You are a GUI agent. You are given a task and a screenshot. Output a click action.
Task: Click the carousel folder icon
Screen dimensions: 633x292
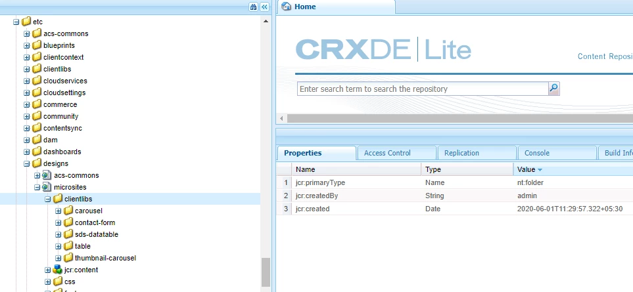(x=68, y=211)
